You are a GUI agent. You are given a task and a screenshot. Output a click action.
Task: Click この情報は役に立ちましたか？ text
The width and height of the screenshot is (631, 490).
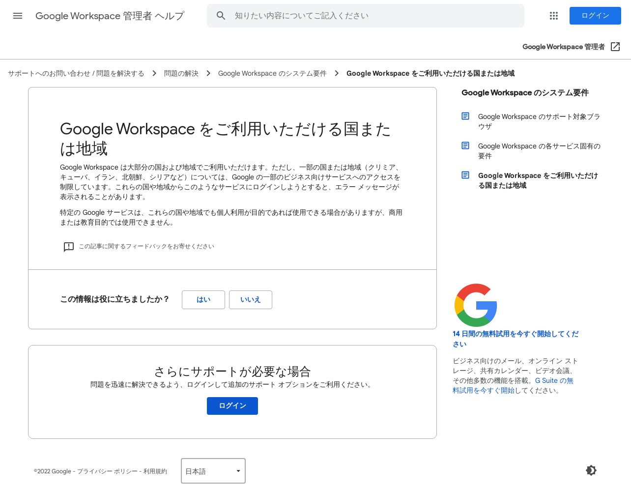click(115, 299)
